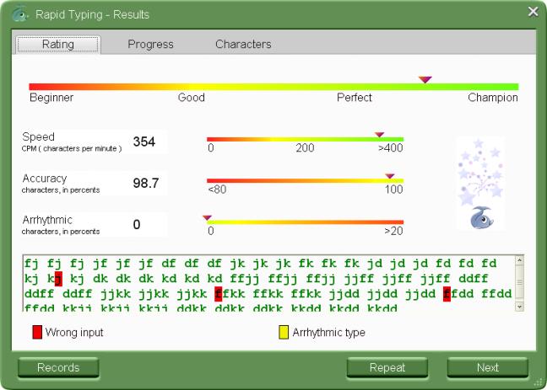Click the '>20' arrhythmic scale label
The height and width of the screenshot is (390, 547).
point(393,231)
